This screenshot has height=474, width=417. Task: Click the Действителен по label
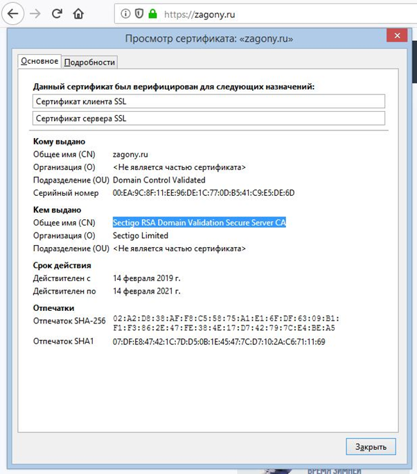[x=64, y=291]
